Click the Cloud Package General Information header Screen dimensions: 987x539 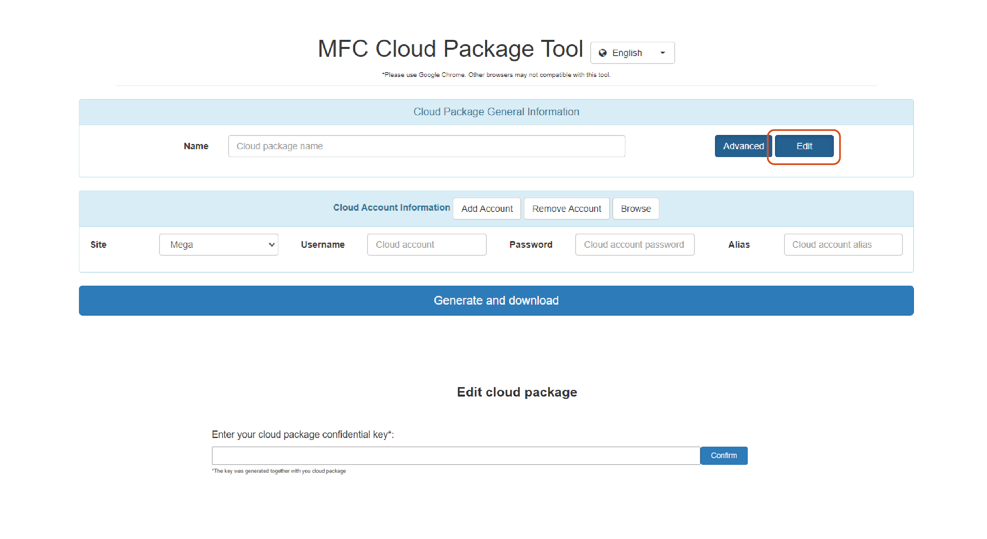coord(496,112)
